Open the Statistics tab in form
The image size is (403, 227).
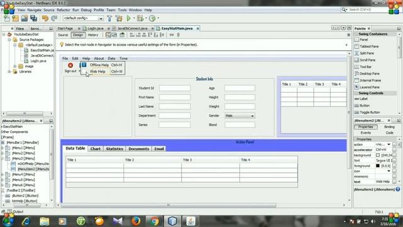tap(115, 149)
